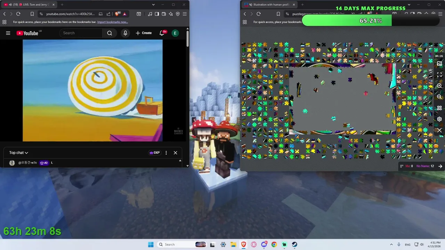Open a new tab in YouTube window

coord(62,5)
